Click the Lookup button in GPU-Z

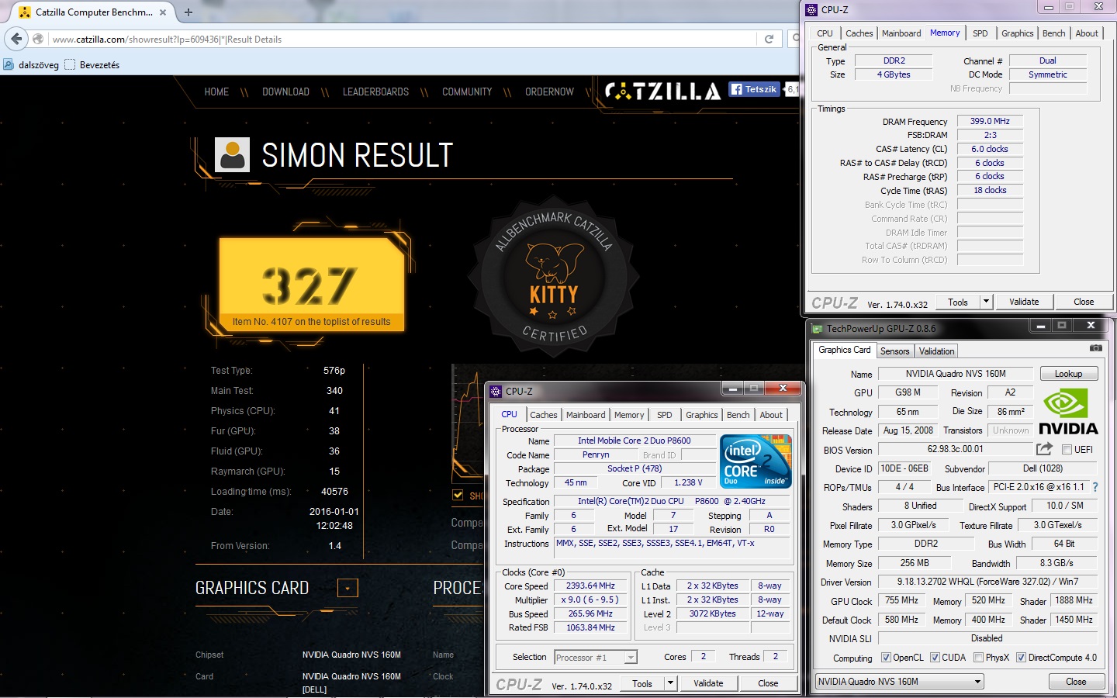[x=1068, y=374]
